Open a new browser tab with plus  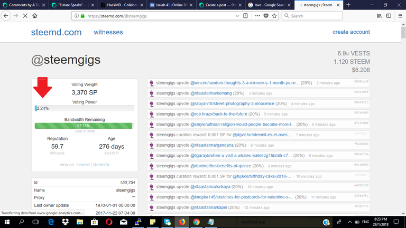coord(348,5)
